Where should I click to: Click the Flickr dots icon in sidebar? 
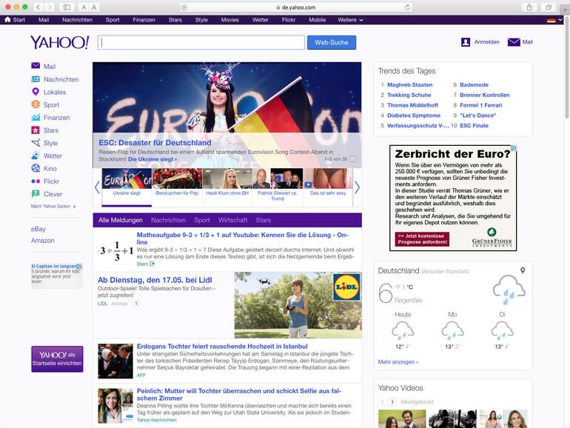pyautogui.click(x=36, y=181)
